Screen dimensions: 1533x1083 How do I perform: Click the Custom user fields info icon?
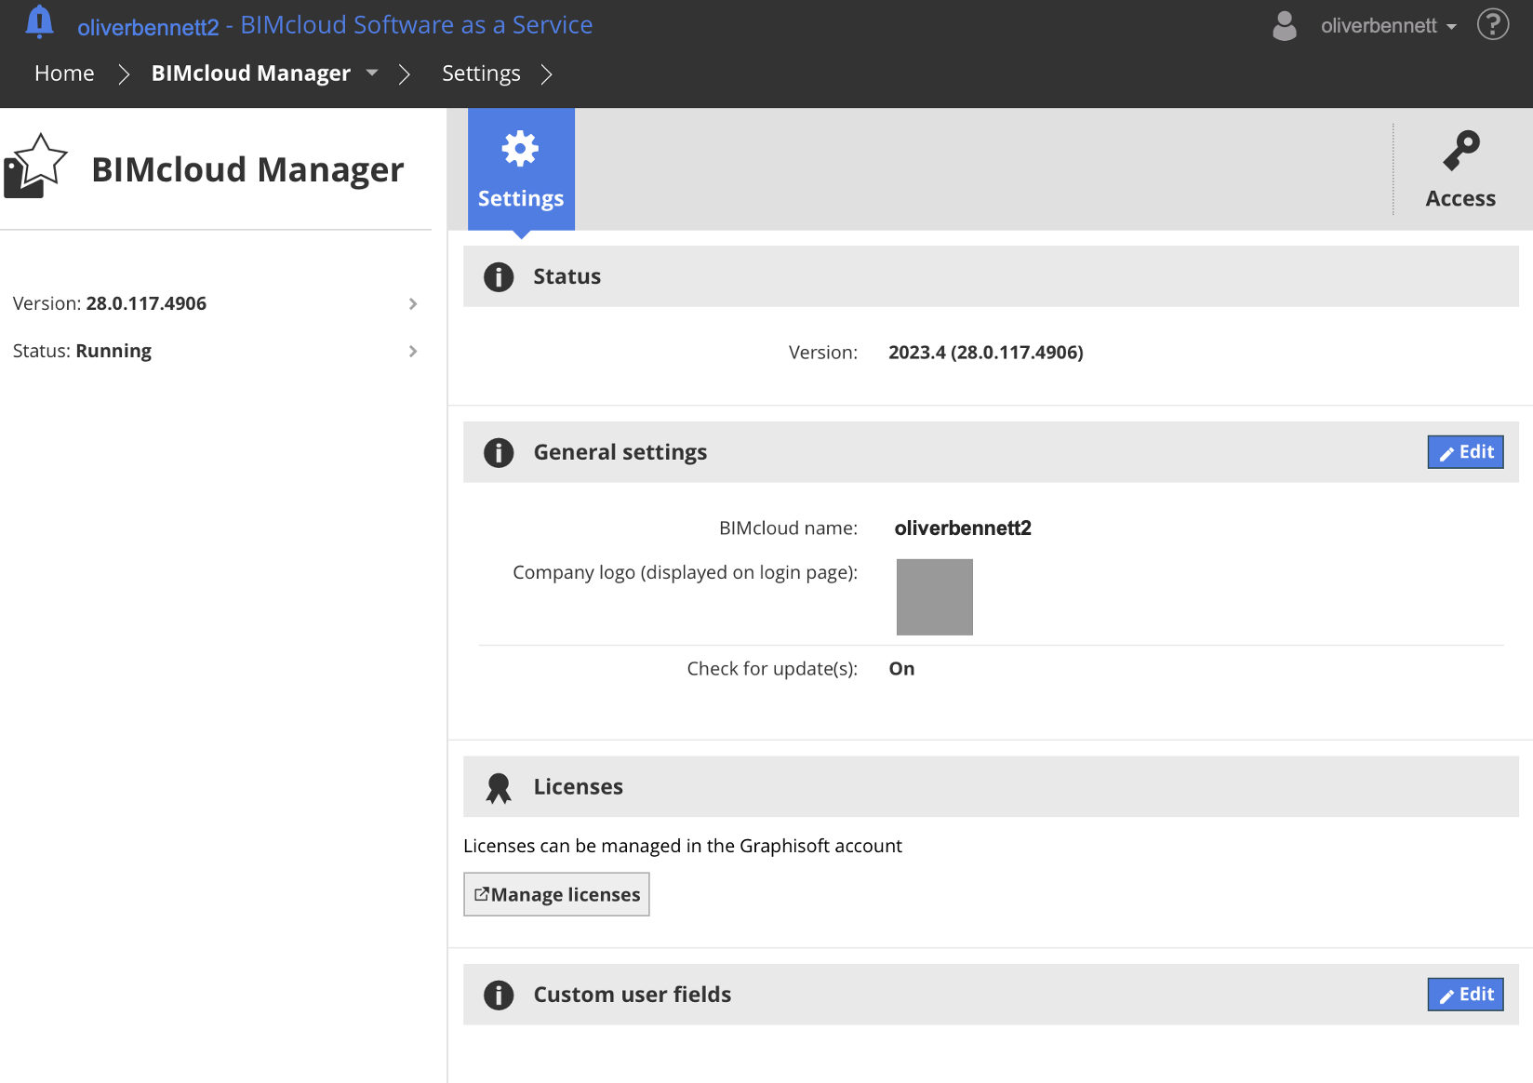pos(499,996)
